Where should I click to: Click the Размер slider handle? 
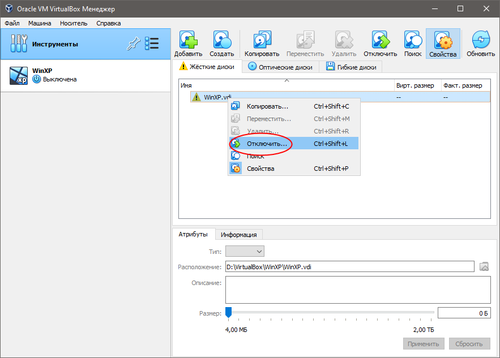(x=228, y=312)
